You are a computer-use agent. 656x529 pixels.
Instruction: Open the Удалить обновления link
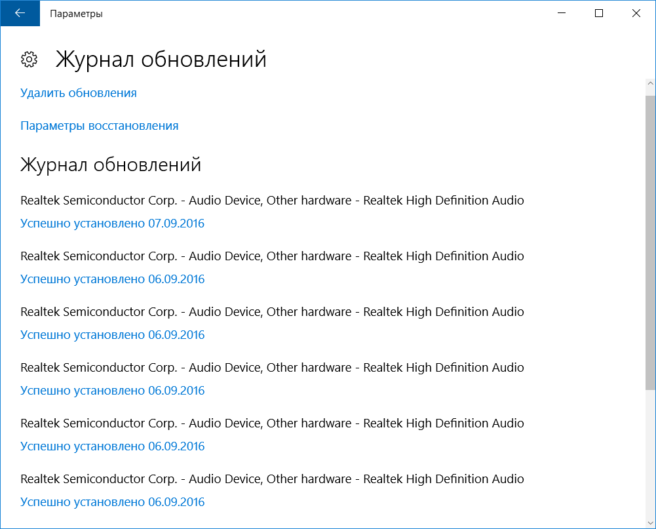[x=79, y=93]
